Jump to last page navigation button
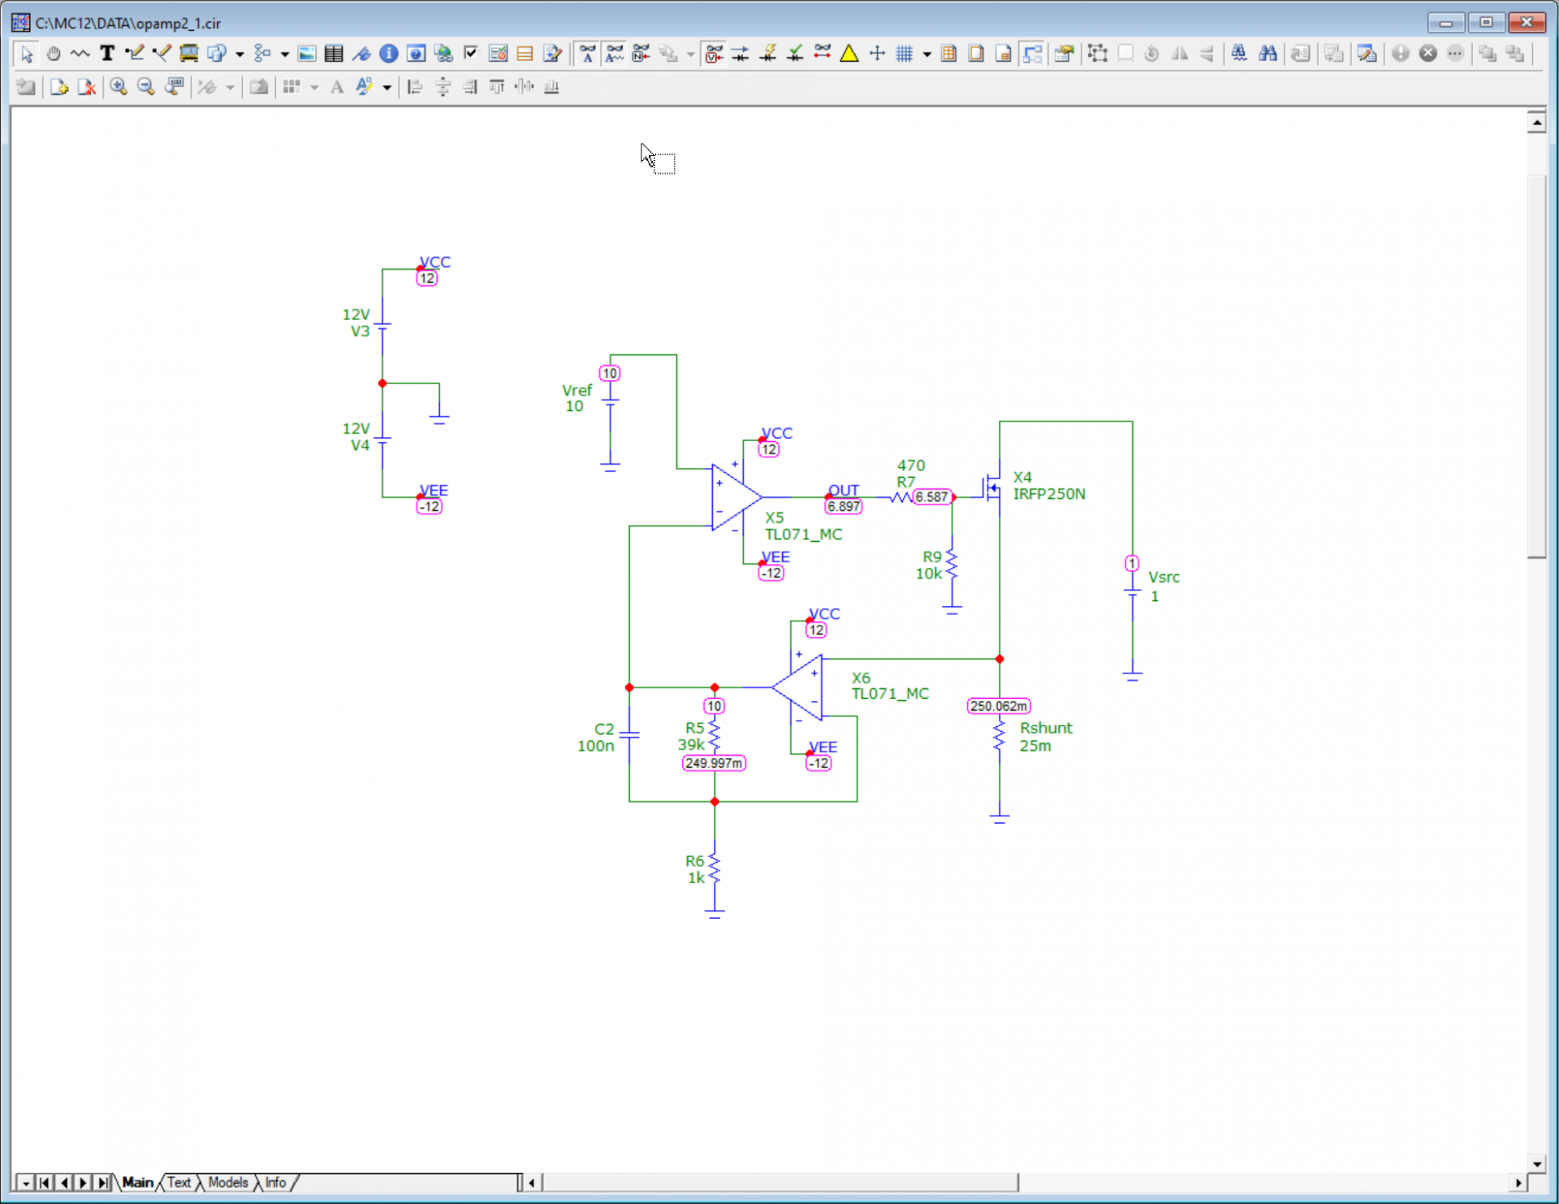1559x1204 pixels. tap(103, 1183)
